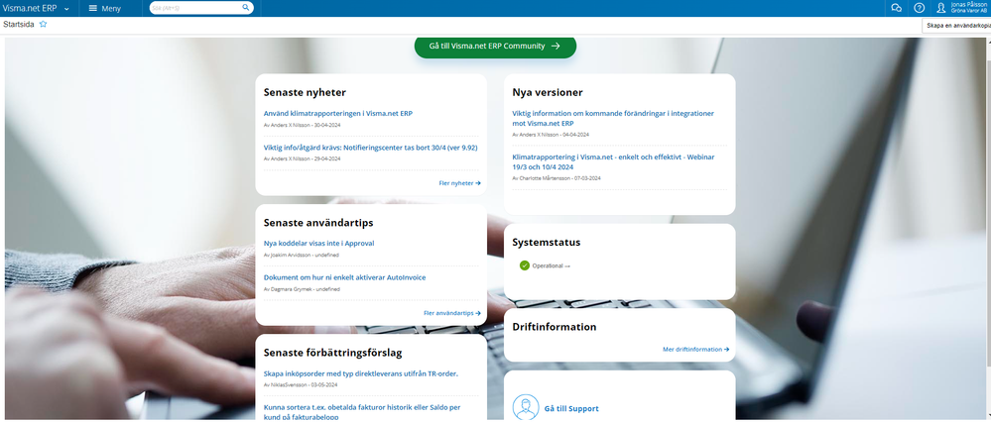Click the support person avatar icon
This screenshot has height=422, width=991.
(x=526, y=407)
